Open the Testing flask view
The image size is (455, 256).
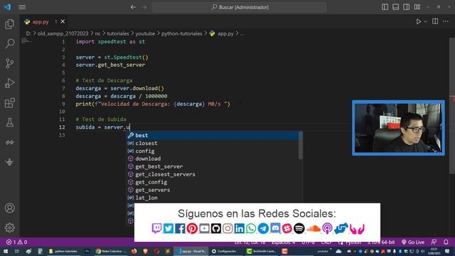(9, 122)
